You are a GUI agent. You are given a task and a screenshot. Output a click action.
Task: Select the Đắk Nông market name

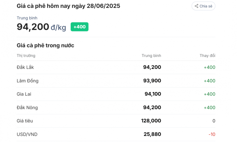pos(27,107)
